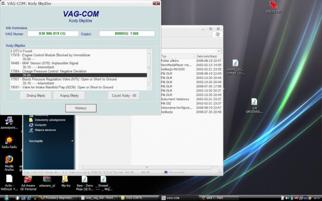Select the '5 DTC's Found:' line
Screen dimensions: 322x201
click(22, 51)
